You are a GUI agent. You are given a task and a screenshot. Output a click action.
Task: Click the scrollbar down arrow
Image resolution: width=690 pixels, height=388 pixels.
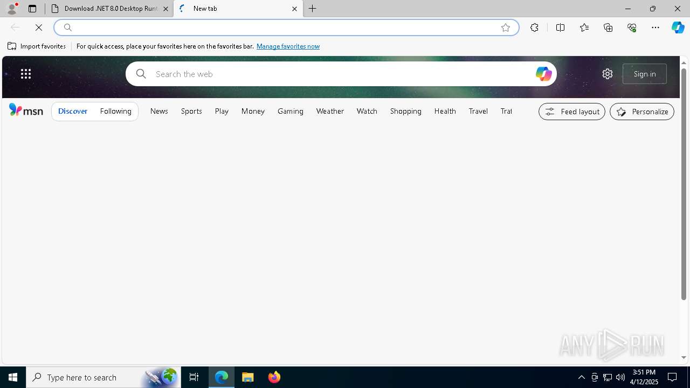pyautogui.click(x=684, y=358)
